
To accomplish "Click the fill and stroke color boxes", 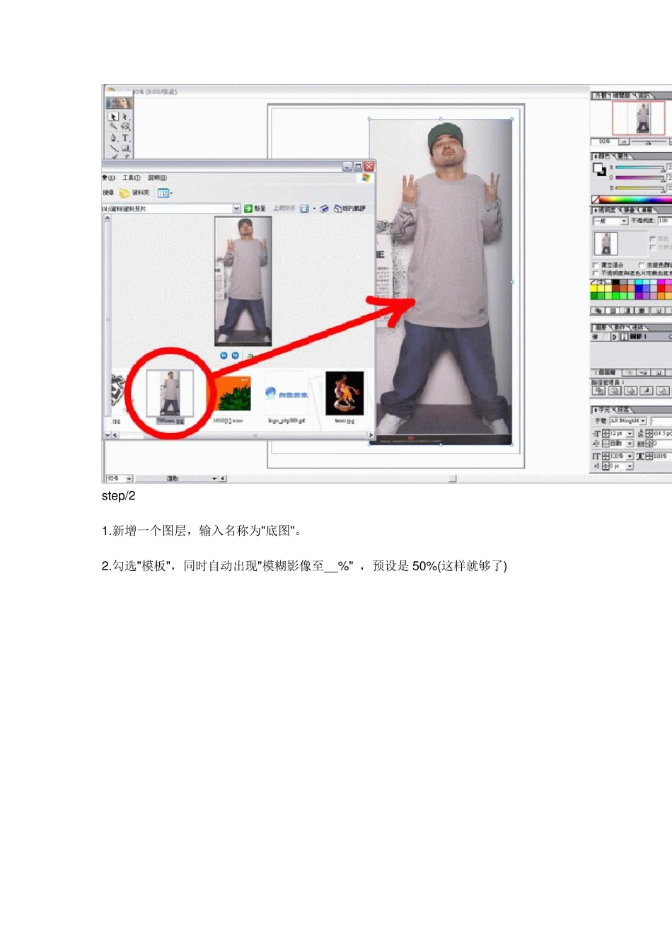I will click(x=599, y=169).
